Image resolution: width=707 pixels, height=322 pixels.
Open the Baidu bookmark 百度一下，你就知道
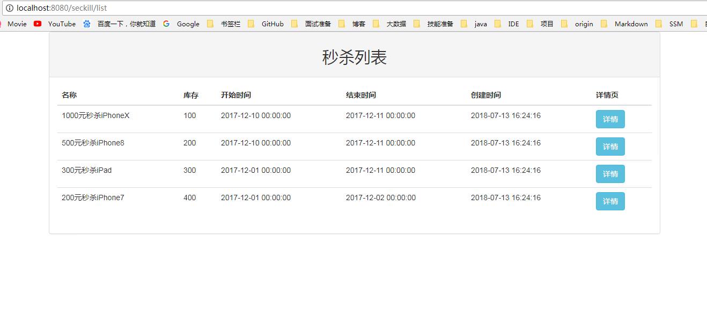120,24
